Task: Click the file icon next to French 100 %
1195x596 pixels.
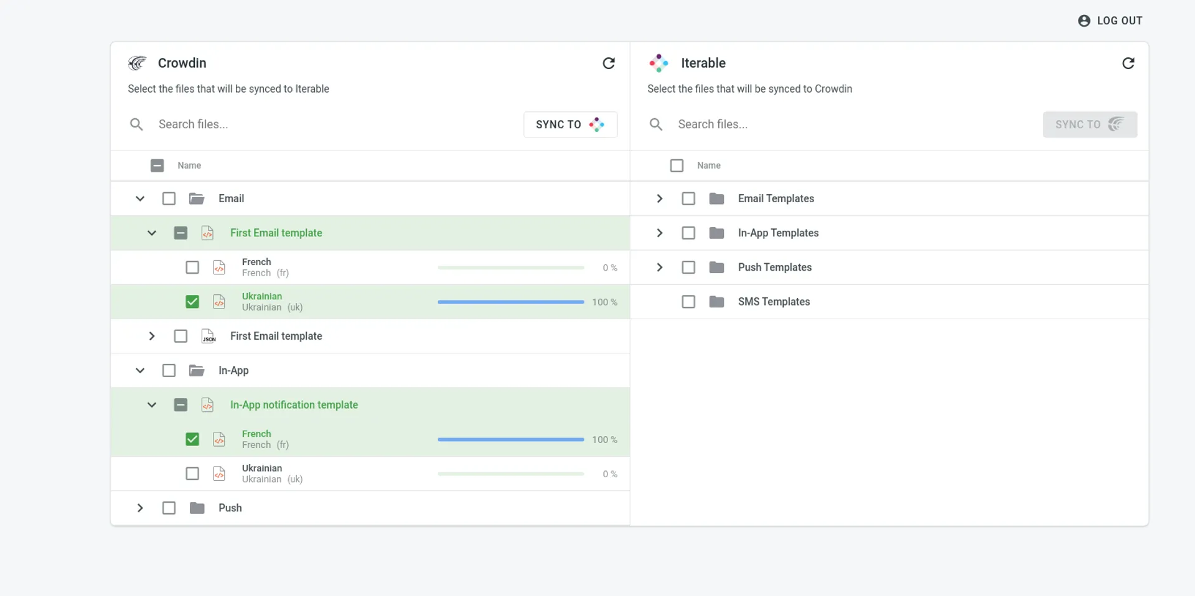Action: tap(219, 439)
